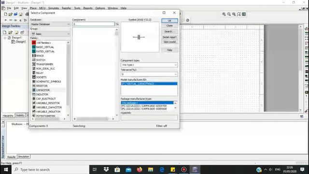Click the Zoom Out magnifier icon

[229, 14]
